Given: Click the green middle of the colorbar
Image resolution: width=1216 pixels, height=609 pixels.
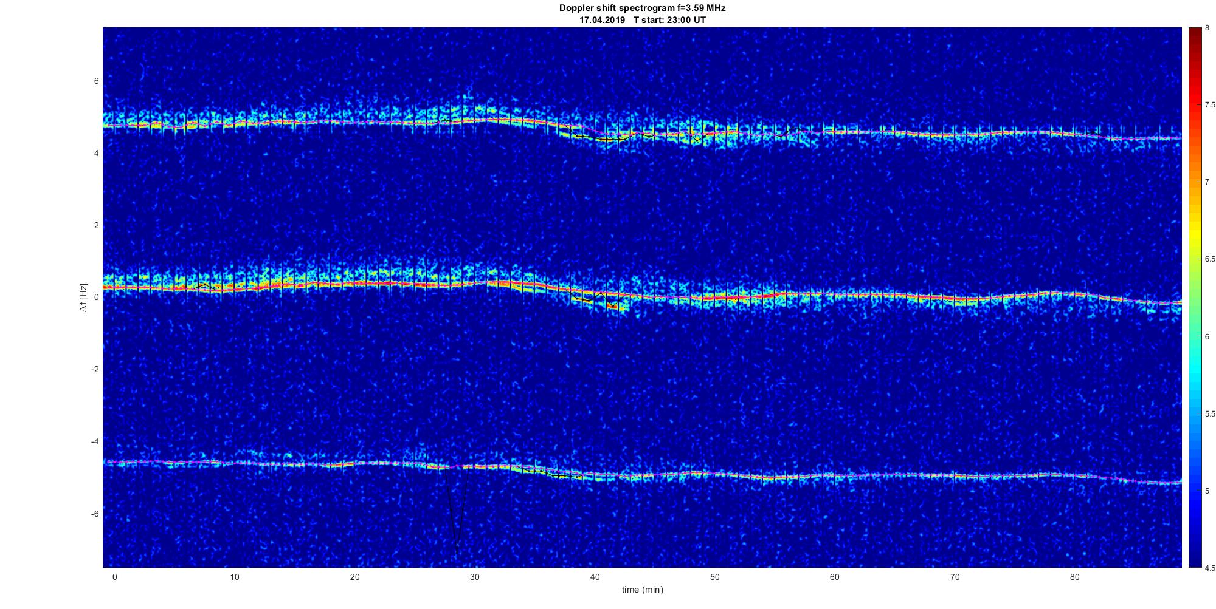Looking at the screenshot, I should pyautogui.click(x=1194, y=298).
